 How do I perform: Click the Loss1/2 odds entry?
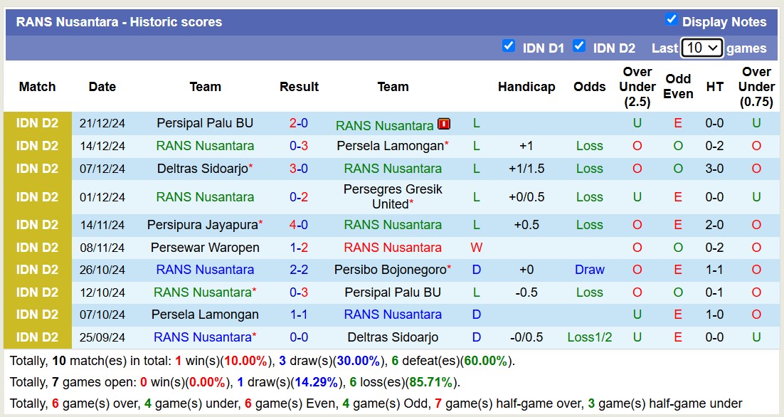tap(589, 337)
